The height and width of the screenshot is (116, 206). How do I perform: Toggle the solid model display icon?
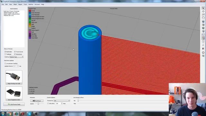[x=203, y=38]
